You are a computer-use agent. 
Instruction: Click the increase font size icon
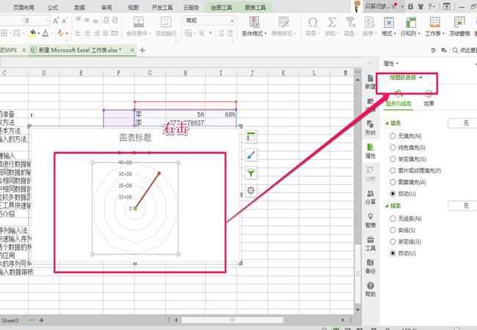click(x=56, y=21)
